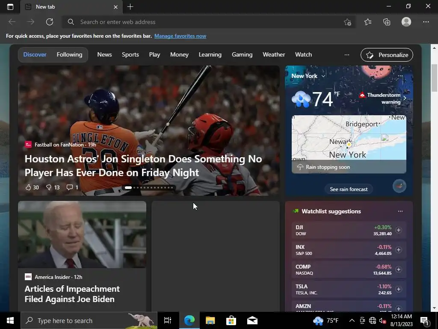The height and width of the screenshot is (329, 438).
Task: Add INX to watchlist
Action: pyautogui.click(x=399, y=250)
